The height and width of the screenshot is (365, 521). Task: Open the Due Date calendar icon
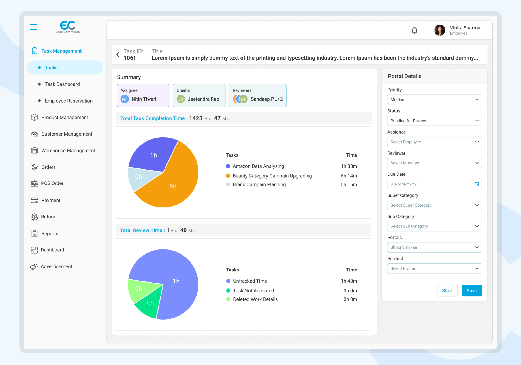tap(477, 184)
